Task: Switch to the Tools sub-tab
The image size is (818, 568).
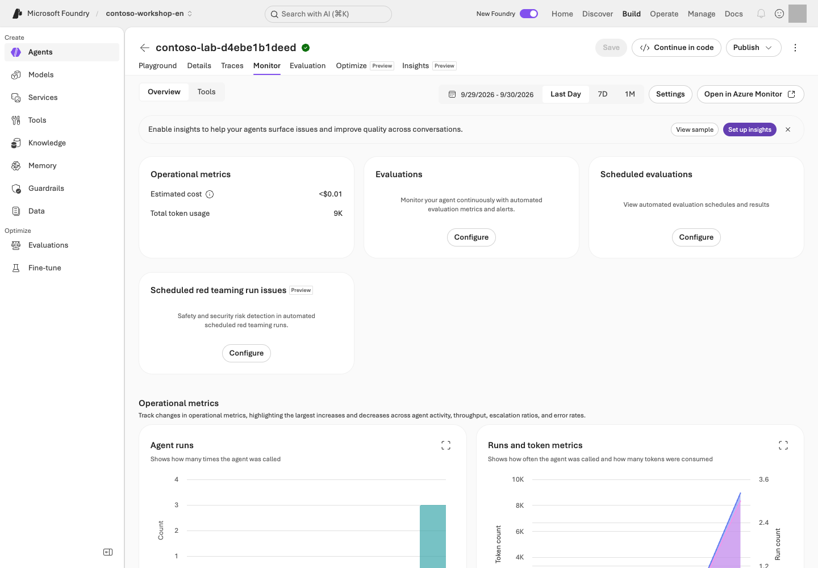Action: pyautogui.click(x=207, y=92)
